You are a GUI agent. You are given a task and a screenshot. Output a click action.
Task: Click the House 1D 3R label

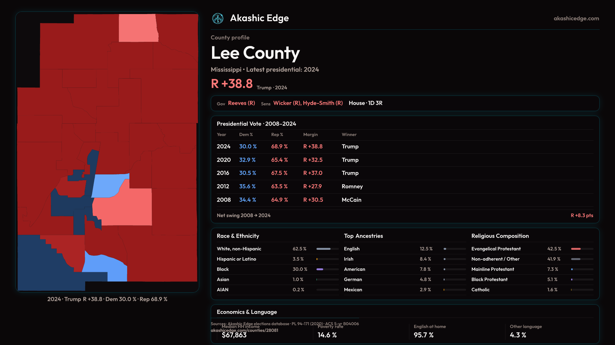[x=365, y=103]
